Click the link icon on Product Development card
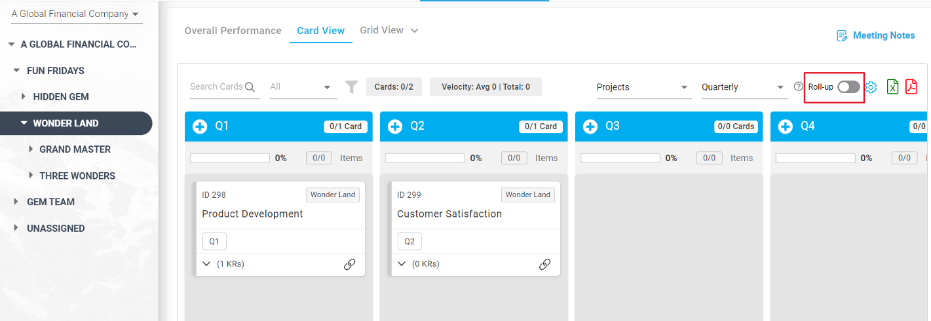Image resolution: width=931 pixels, height=321 pixels. click(x=350, y=264)
